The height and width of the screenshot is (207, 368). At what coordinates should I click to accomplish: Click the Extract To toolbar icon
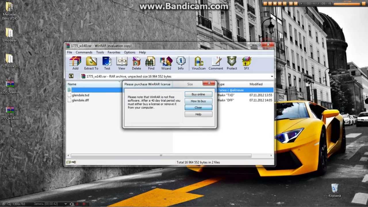pos(91,63)
